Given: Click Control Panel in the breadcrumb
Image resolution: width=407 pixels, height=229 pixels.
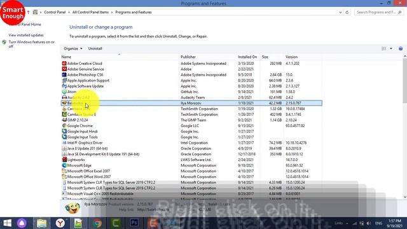Looking at the screenshot, I should [55, 12].
